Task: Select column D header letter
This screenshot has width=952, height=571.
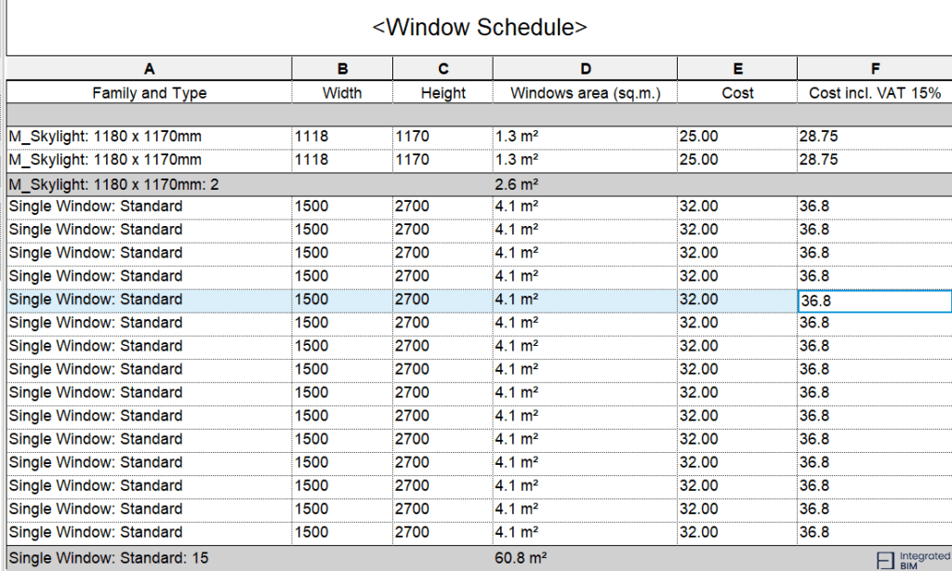Action: (x=584, y=69)
